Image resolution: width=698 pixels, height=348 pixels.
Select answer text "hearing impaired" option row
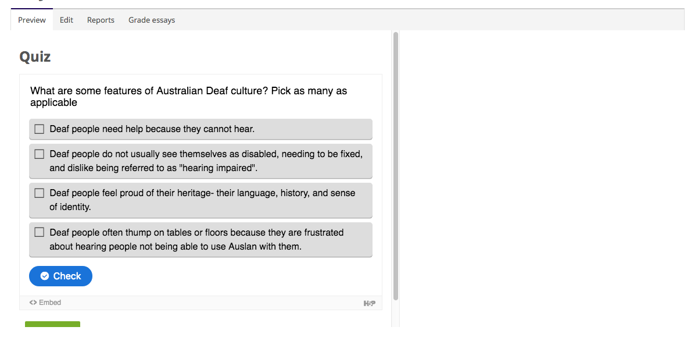point(201,161)
